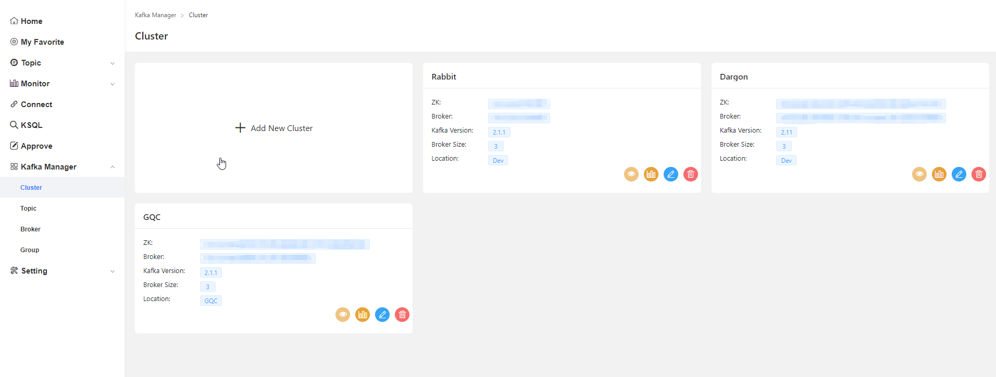
Task: Click the GQC ZK address value
Action: tap(285, 244)
